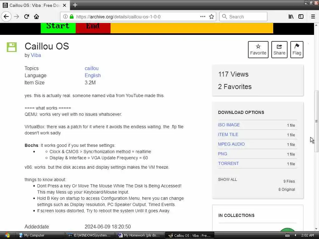Click the page's vertical scrollbar thumb
The width and height of the screenshot is (319, 239).
pyautogui.click(x=317, y=121)
